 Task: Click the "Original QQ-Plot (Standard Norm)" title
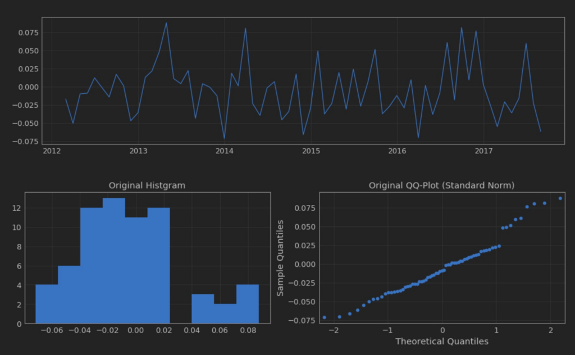(x=441, y=185)
